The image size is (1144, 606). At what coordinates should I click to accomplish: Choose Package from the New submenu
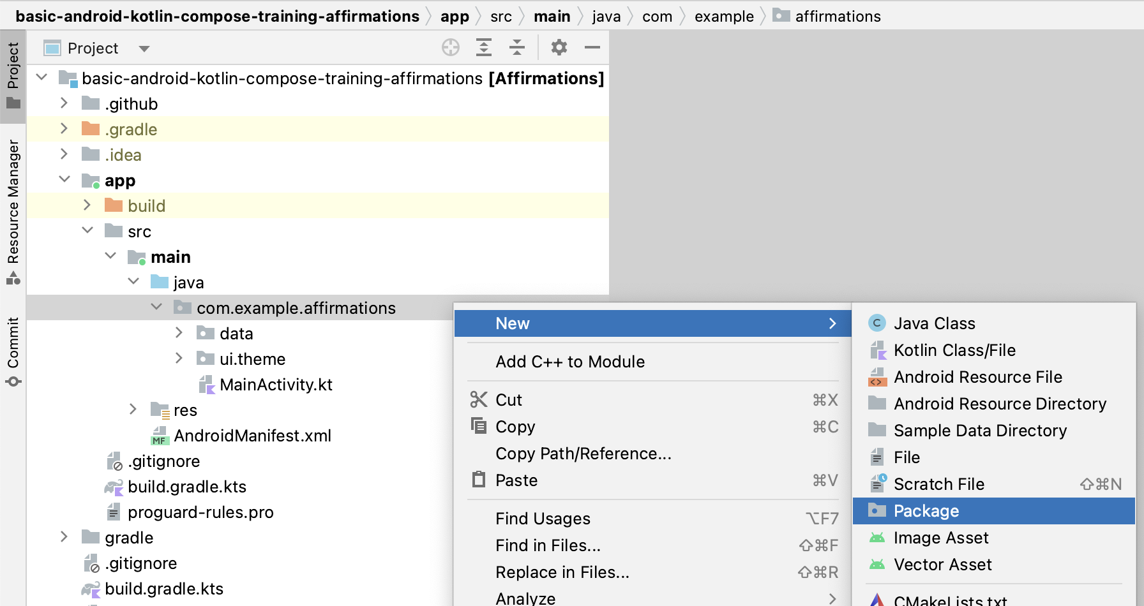coord(926,511)
